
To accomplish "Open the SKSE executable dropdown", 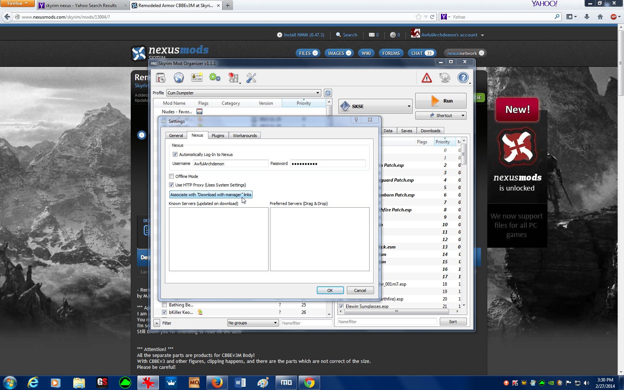I will tap(376, 106).
